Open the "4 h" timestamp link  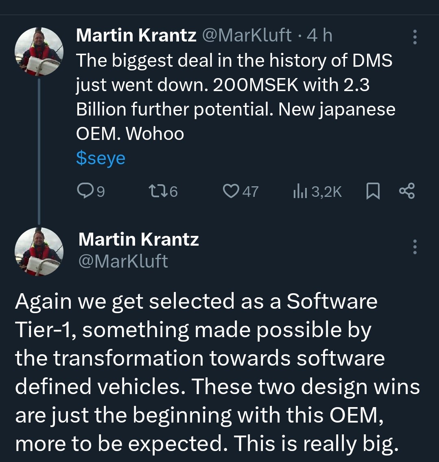(x=320, y=35)
